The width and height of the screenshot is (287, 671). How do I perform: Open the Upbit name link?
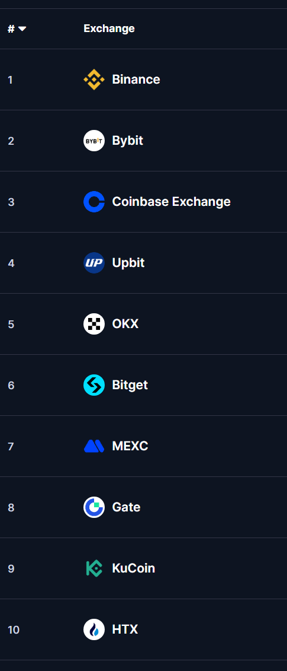128,263
